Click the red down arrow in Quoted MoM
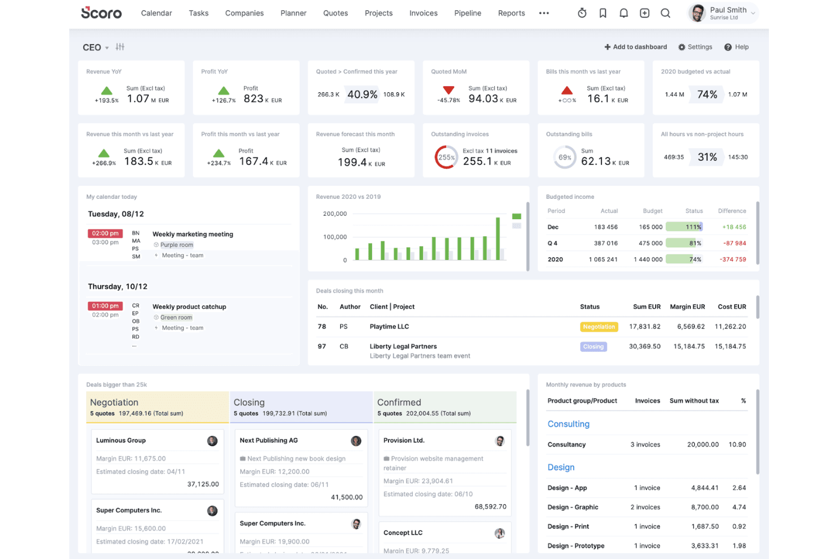 click(x=448, y=90)
